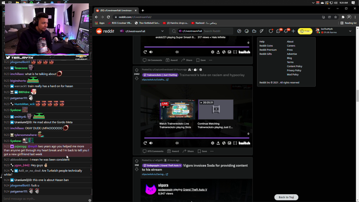Open Reddit chat messages icon
Screen dimensions: 359x202
point(278,31)
